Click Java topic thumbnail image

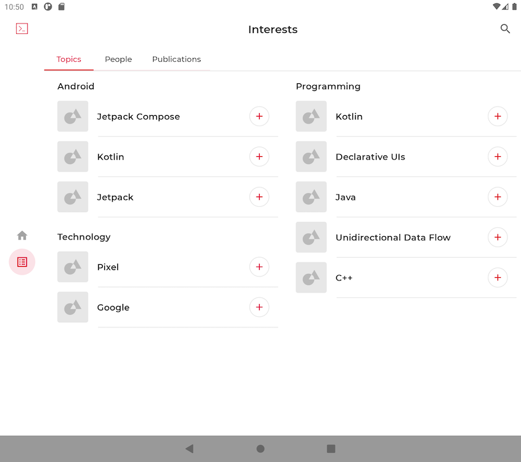tap(311, 197)
